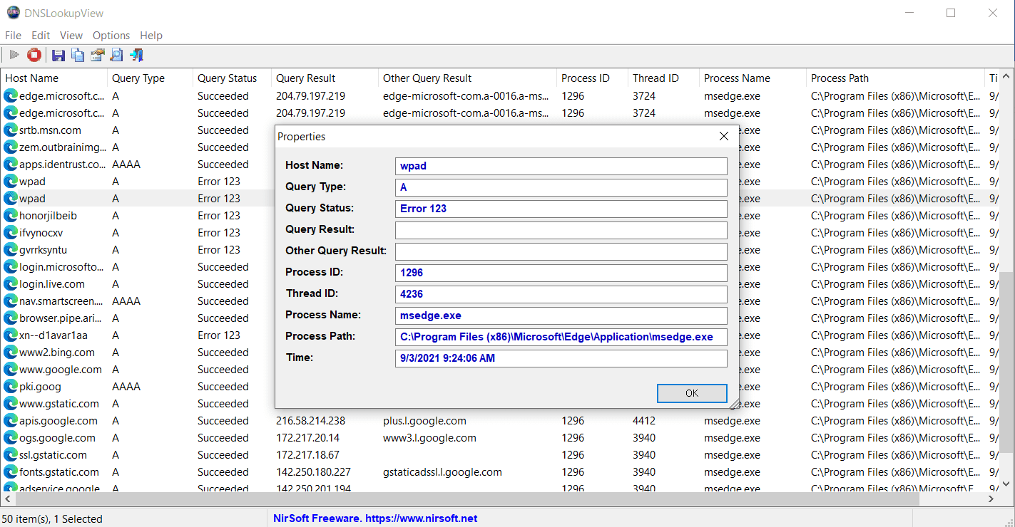The height and width of the screenshot is (527, 1015).
Task: Open the View menu
Action: 71,36
